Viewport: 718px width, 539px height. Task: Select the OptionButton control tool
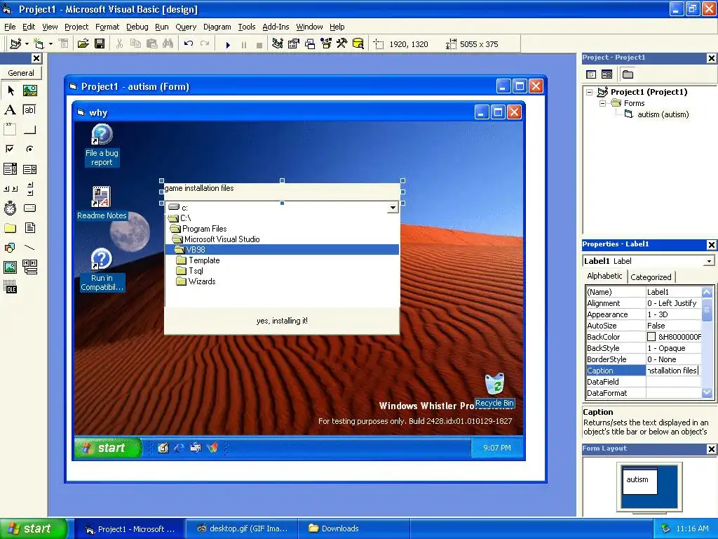tap(29, 149)
